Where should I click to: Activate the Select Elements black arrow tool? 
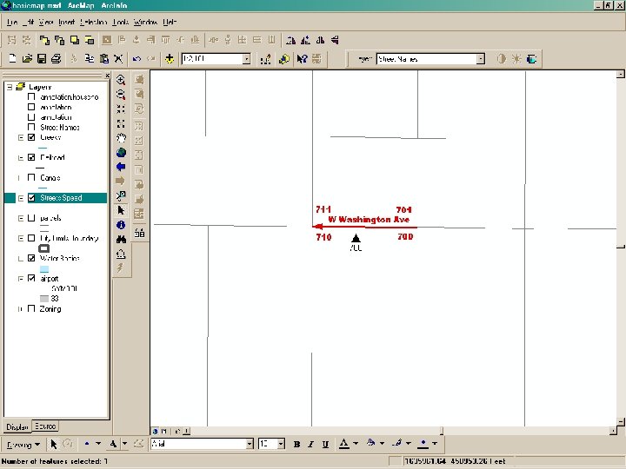(121, 210)
